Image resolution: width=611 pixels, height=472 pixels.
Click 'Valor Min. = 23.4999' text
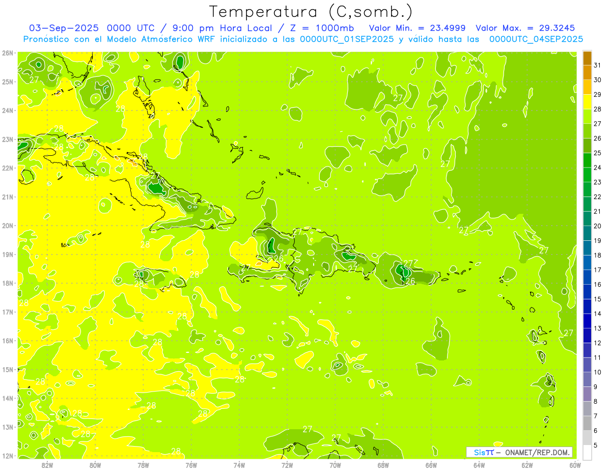[x=418, y=28]
